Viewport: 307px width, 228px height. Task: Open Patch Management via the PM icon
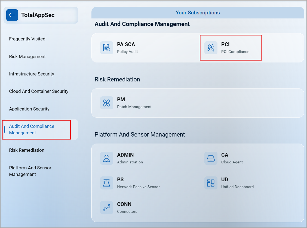107,103
